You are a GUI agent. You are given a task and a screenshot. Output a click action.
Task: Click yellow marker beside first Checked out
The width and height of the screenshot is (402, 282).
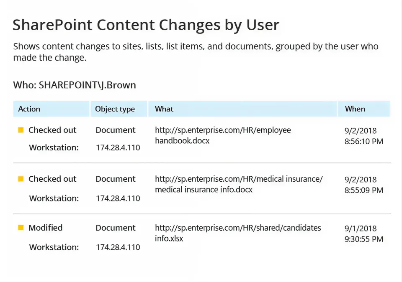tap(21, 130)
